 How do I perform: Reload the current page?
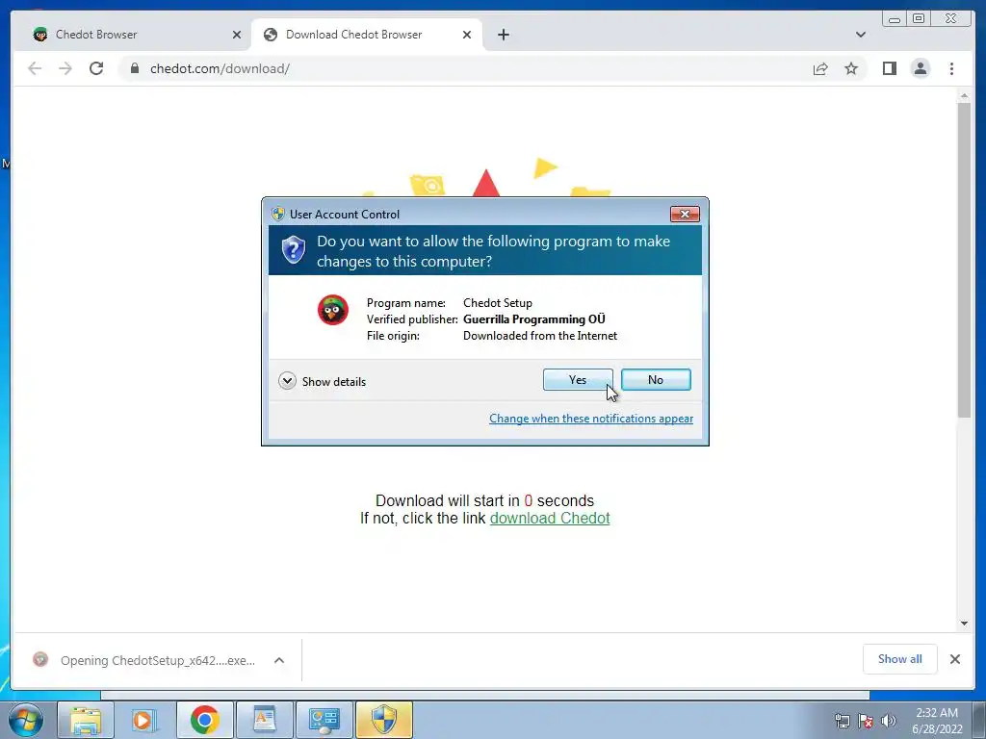click(x=96, y=68)
